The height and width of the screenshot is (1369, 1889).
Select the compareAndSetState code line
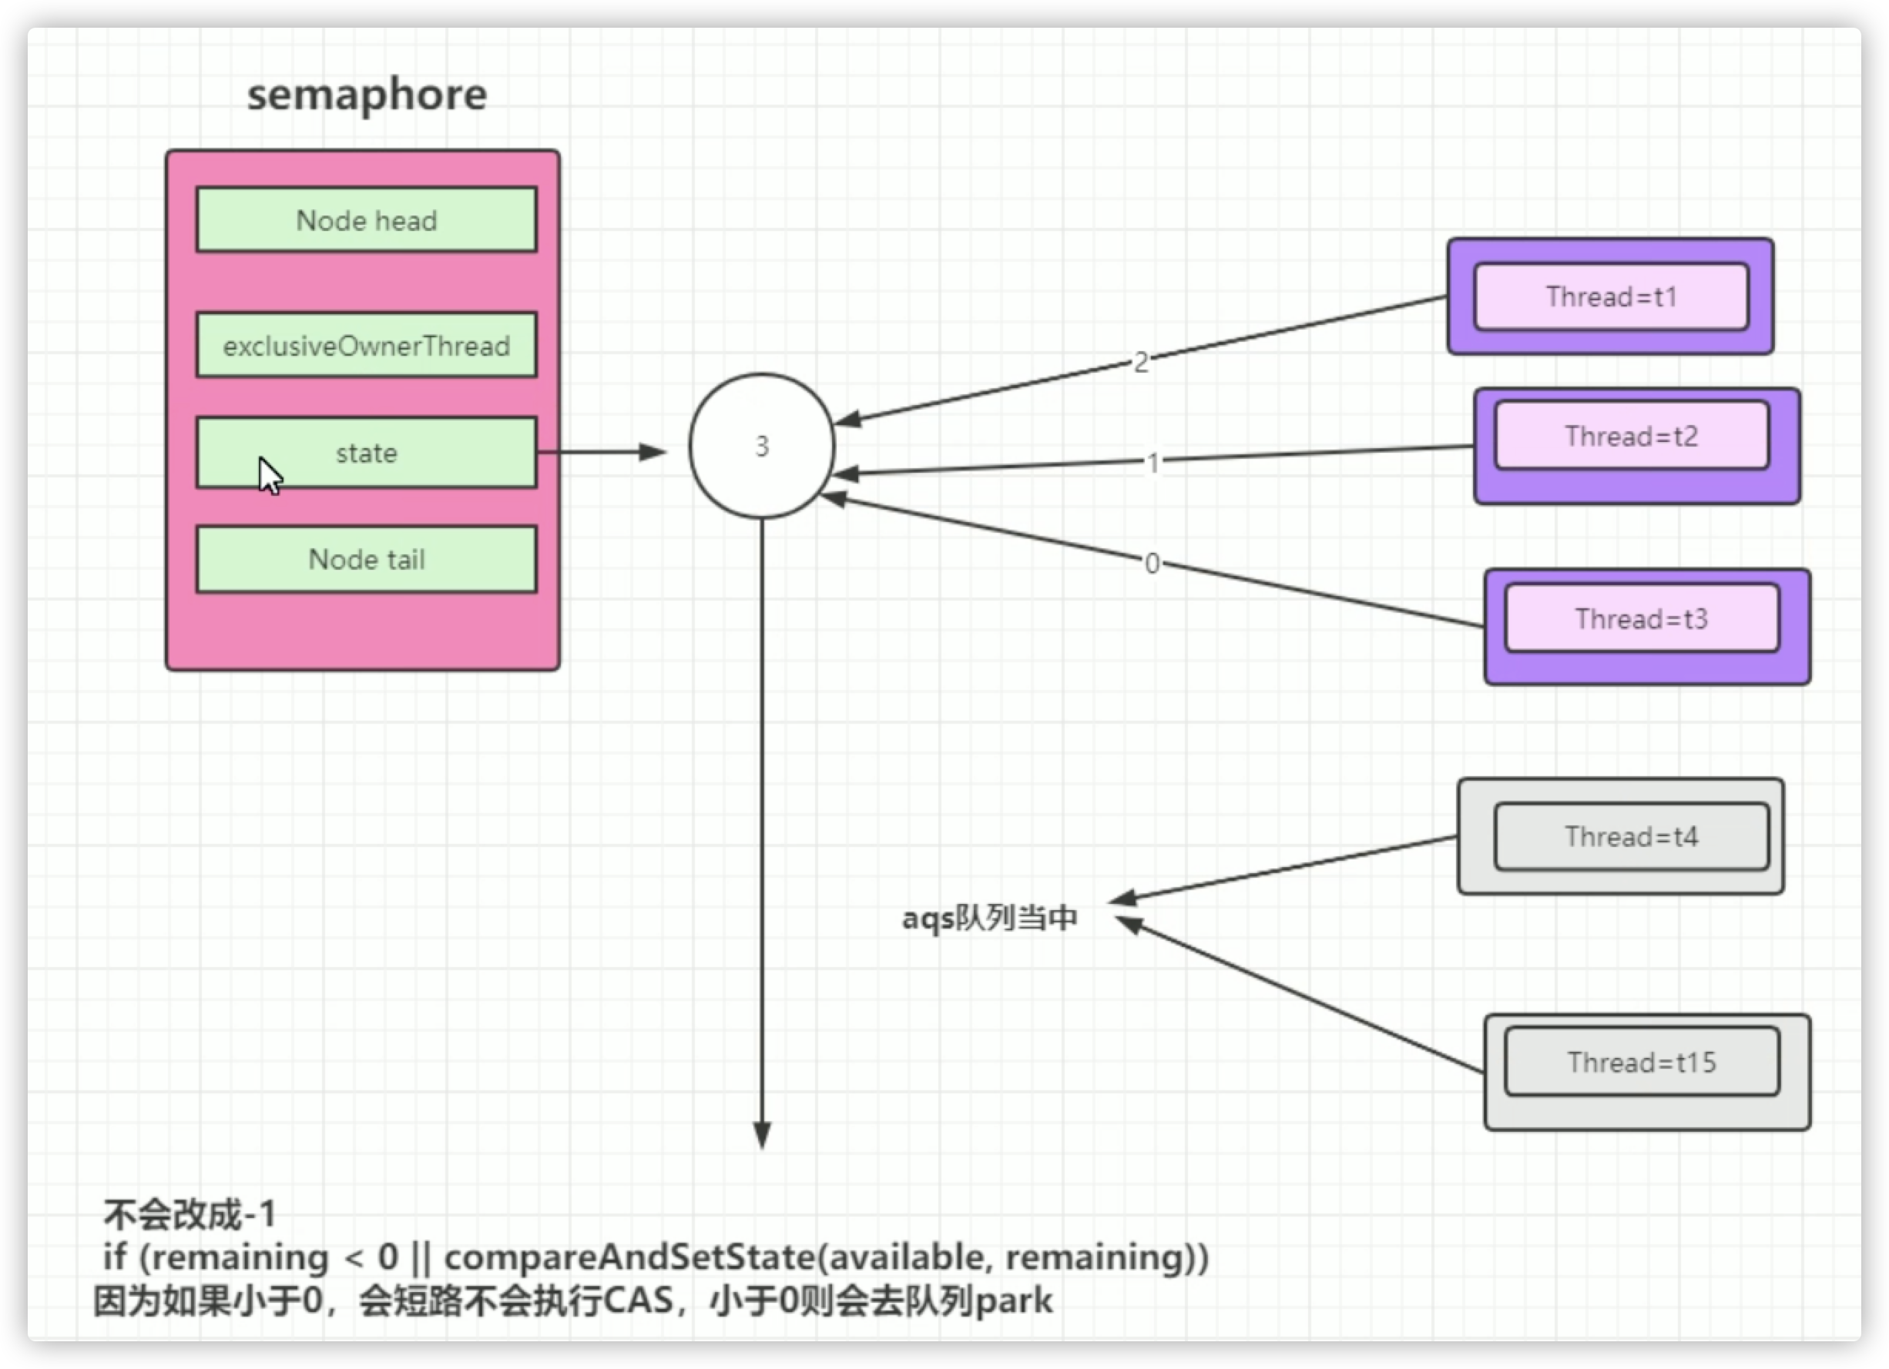point(655,1257)
